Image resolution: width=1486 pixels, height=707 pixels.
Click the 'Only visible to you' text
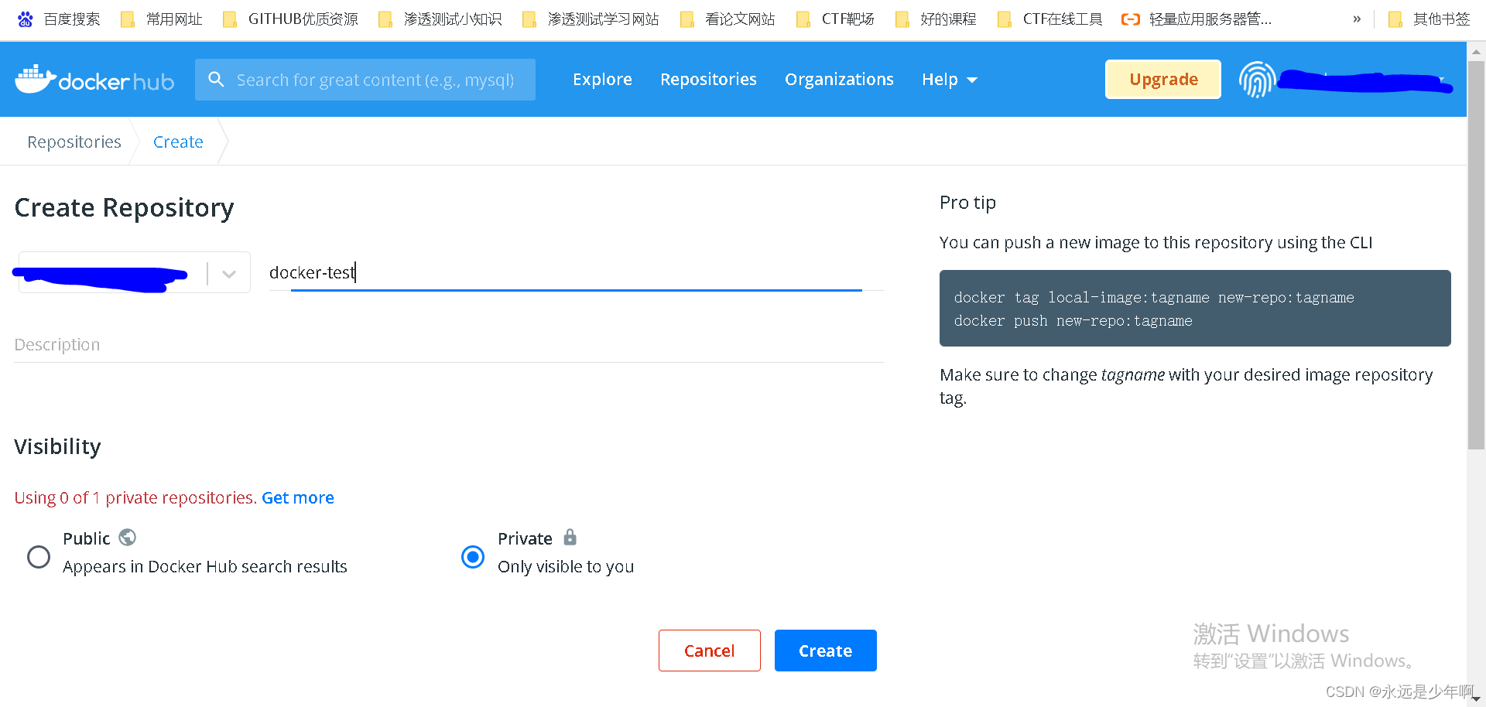point(566,567)
